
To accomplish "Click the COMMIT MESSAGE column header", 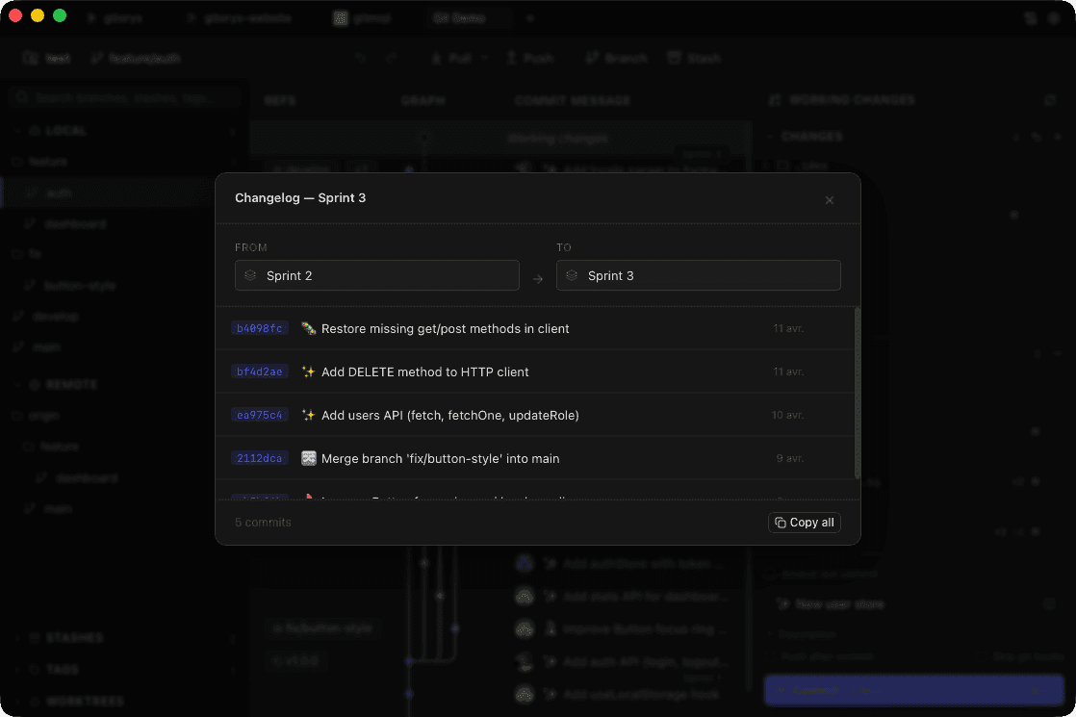I will pyautogui.click(x=573, y=100).
